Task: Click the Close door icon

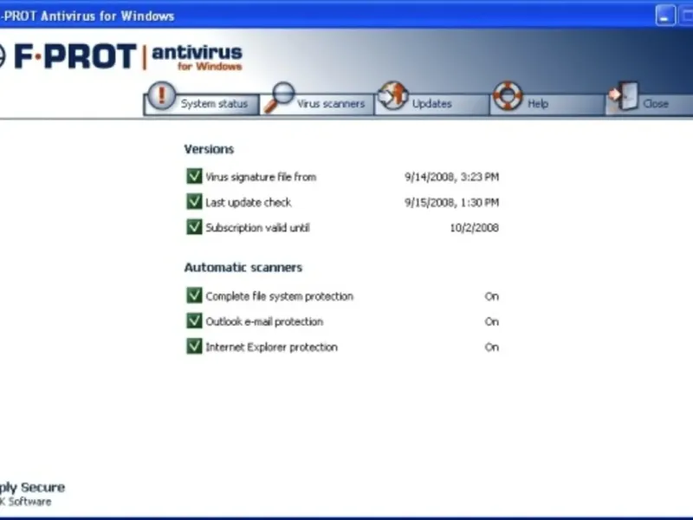Action: (x=623, y=95)
